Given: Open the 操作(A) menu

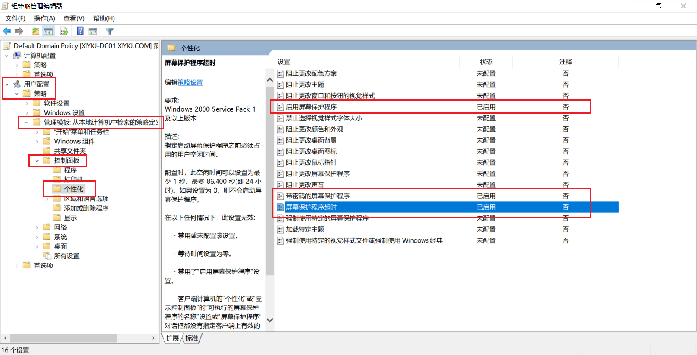Looking at the screenshot, I should click(x=44, y=18).
